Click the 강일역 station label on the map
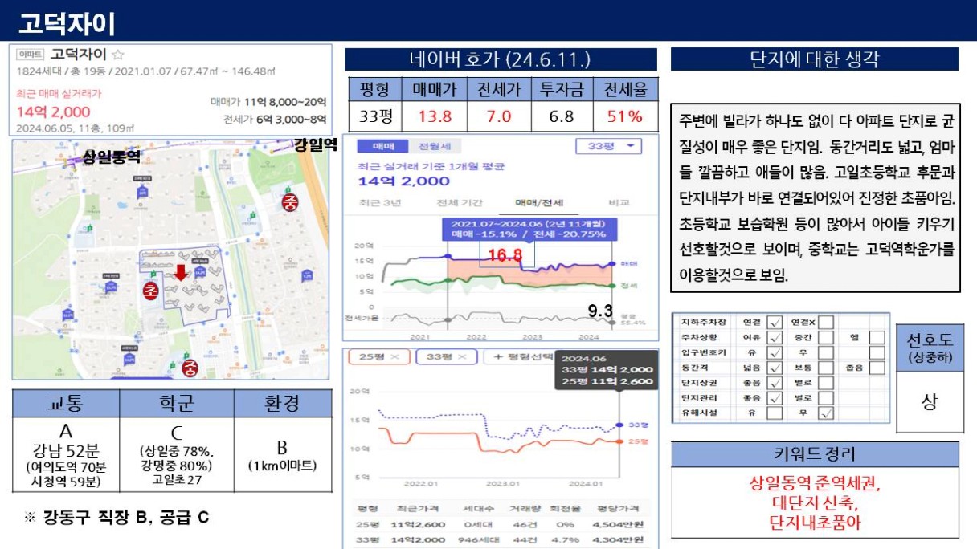Screen dimensions: 977x549 314,145
